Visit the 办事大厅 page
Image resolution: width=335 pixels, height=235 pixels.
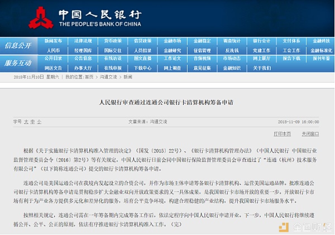point(83,68)
